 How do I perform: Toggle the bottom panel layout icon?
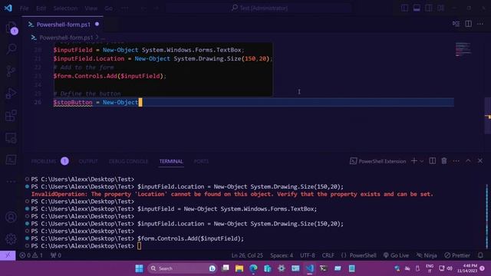[x=417, y=8]
